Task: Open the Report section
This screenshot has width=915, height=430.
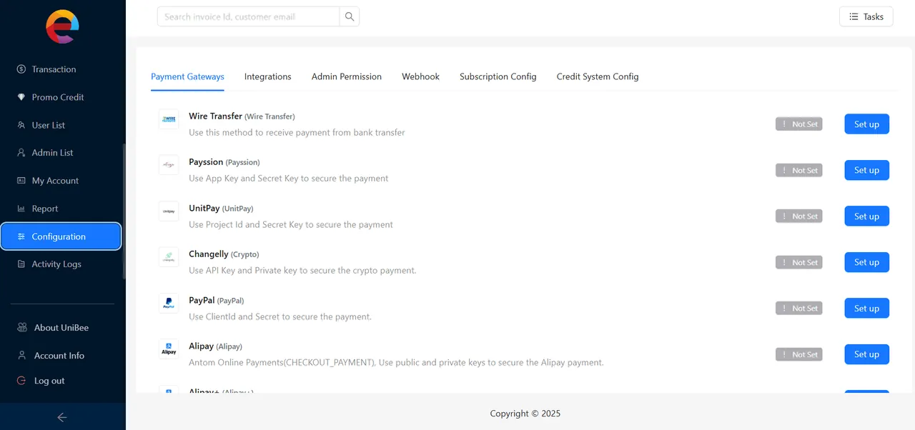Action: tap(61, 209)
